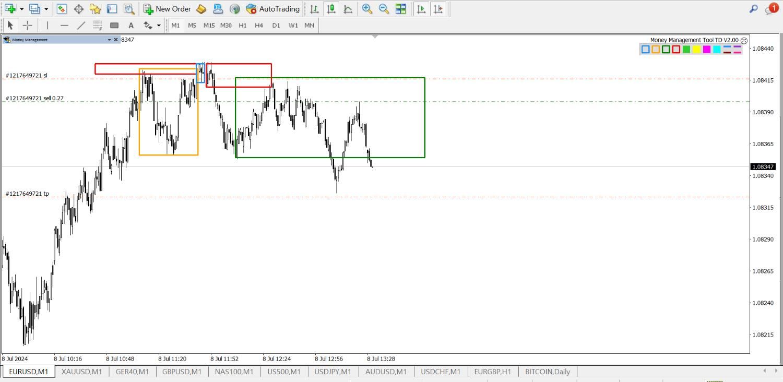
Task: Pick the text label tool
Action: click(x=131, y=25)
